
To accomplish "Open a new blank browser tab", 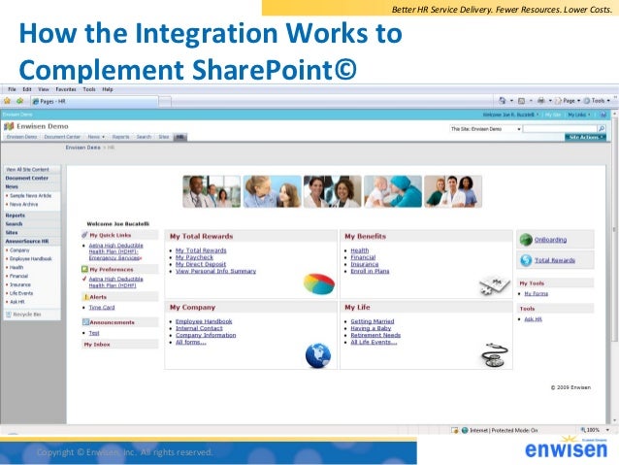I will [x=165, y=102].
